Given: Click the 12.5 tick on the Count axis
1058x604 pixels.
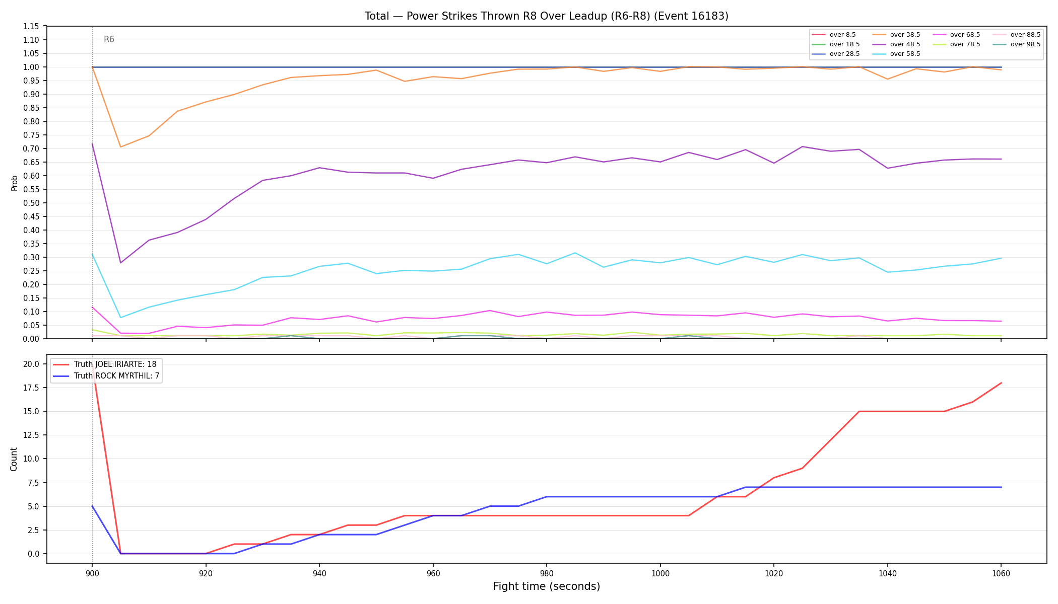Looking at the screenshot, I should (32, 435).
